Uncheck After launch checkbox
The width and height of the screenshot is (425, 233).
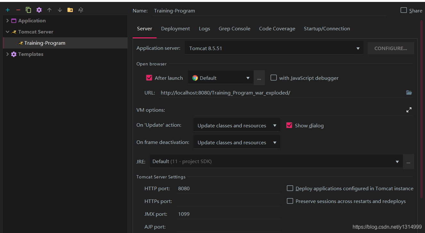tap(149, 78)
